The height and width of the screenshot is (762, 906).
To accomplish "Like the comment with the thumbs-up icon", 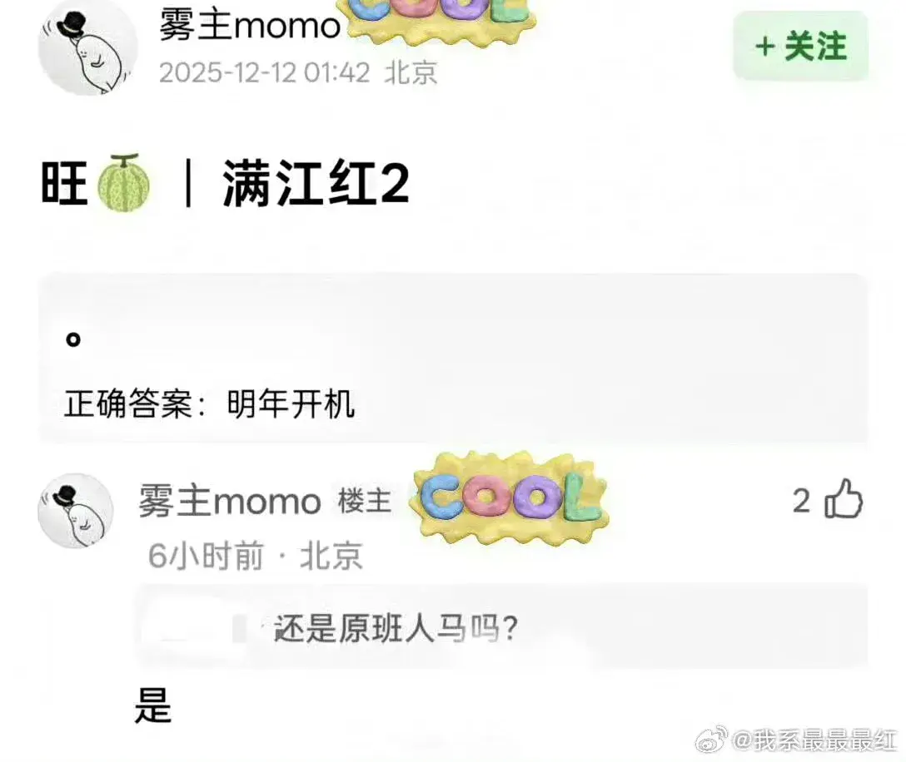I will point(844,499).
